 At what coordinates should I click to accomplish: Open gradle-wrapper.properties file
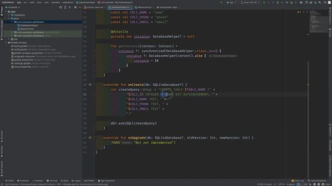(36, 53)
